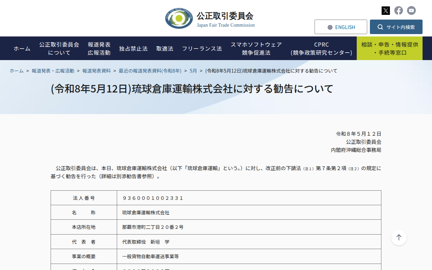Screen dimensions: 432x270
Task: Open サイト内検索 site search button
Action: [396, 27]
